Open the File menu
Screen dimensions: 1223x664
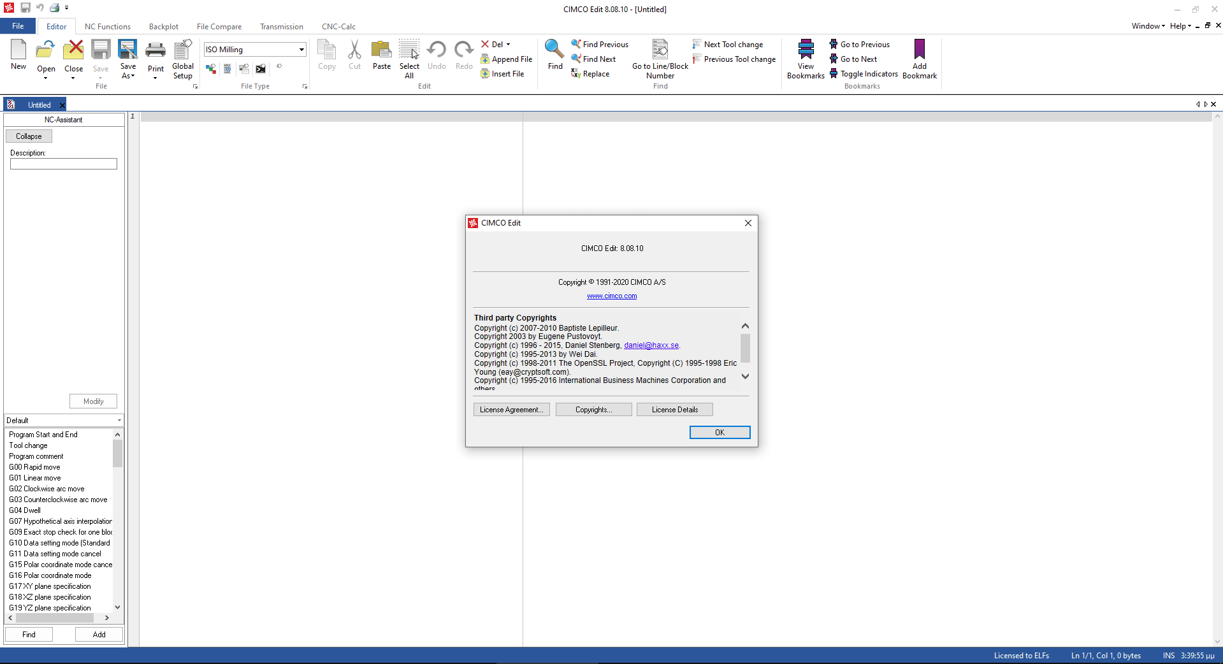[18, 26]
